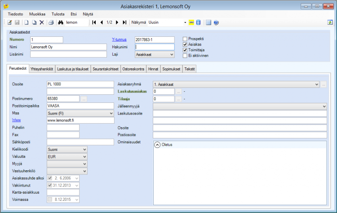Click the blue database cylinder icon
The width and height of the screenshot is (337, 213).
198,22
